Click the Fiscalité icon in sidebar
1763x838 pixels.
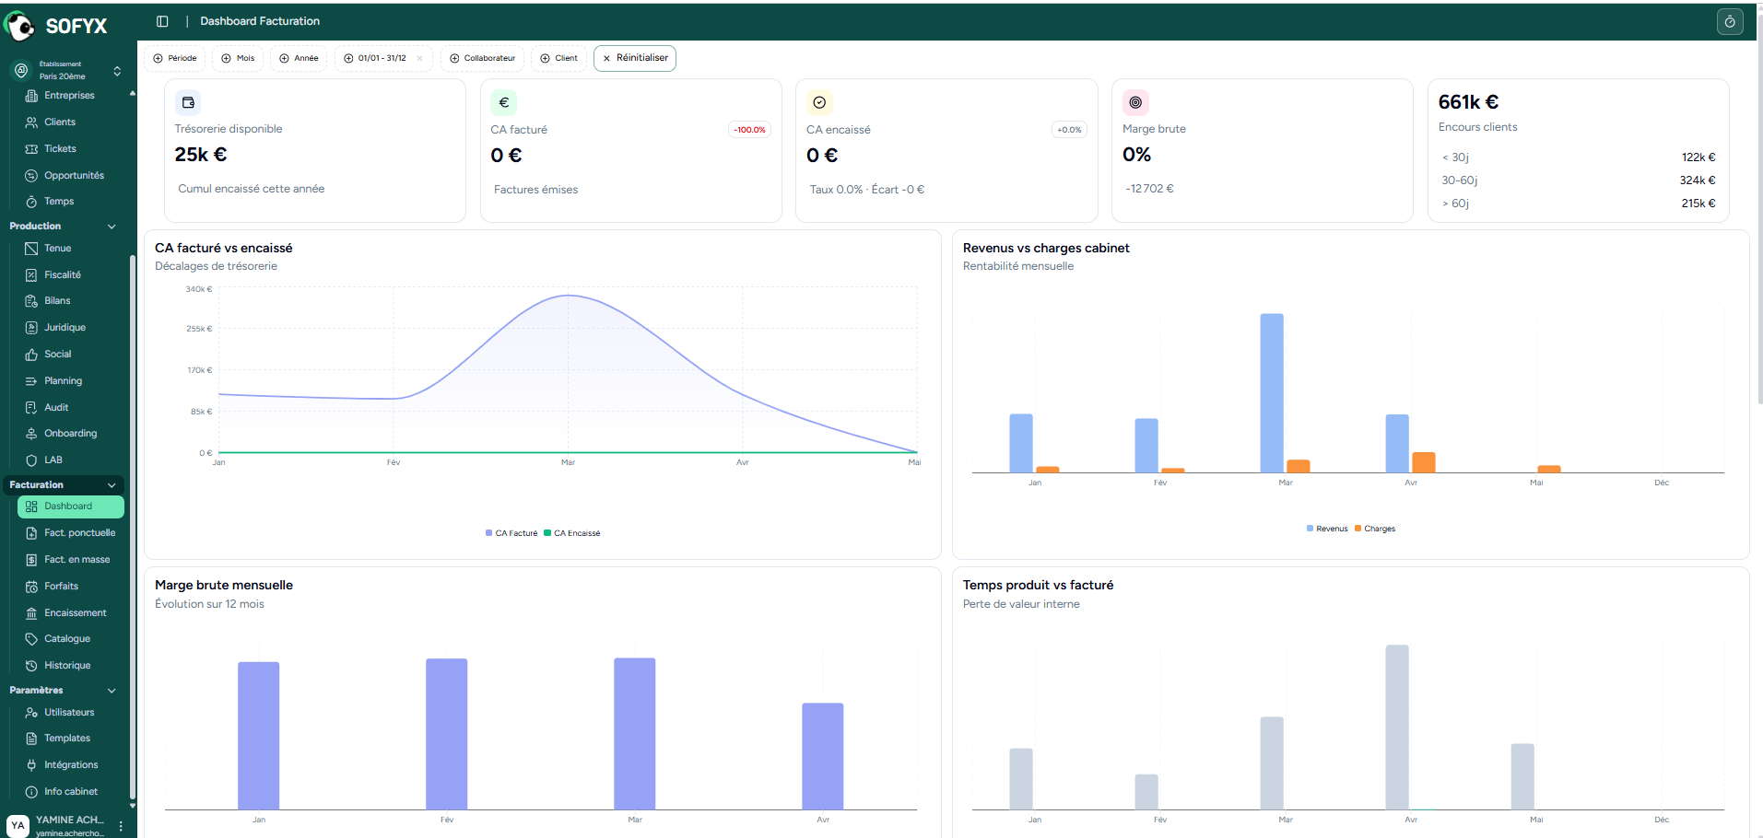tap(31, 275)
